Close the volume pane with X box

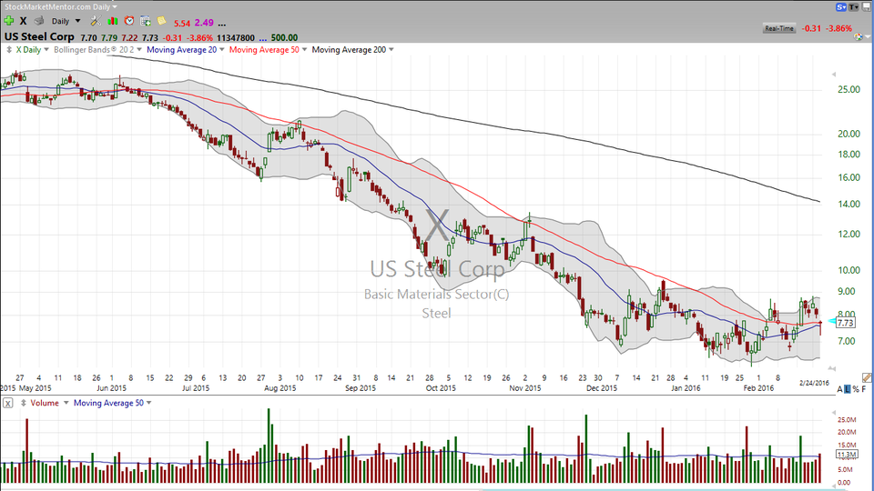8,403
